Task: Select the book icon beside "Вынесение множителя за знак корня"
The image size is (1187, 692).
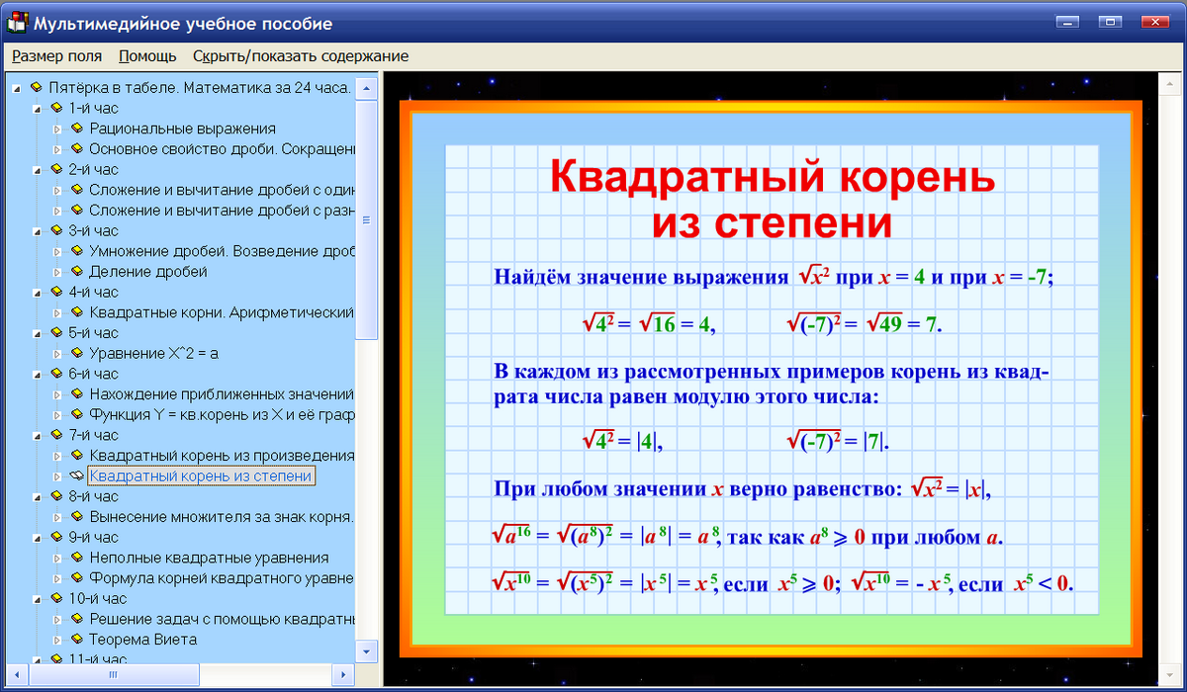Action: point(77,516)
